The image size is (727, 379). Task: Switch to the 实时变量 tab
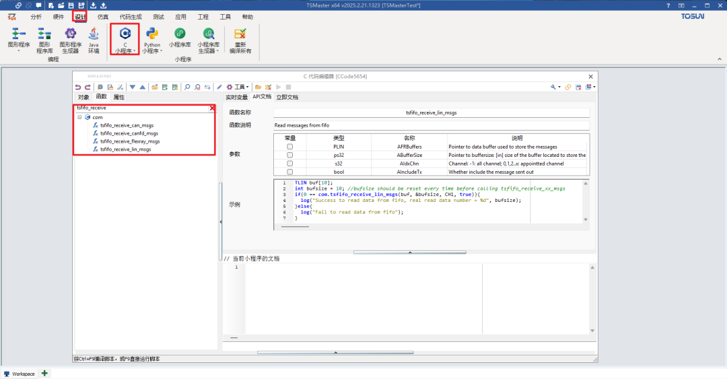point(236,97)
